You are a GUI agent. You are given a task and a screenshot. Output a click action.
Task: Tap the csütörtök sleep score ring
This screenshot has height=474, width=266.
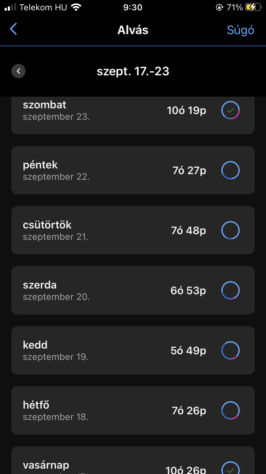coord(231,230)
